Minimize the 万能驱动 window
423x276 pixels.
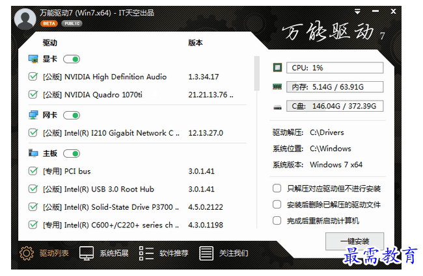point(375,11)
